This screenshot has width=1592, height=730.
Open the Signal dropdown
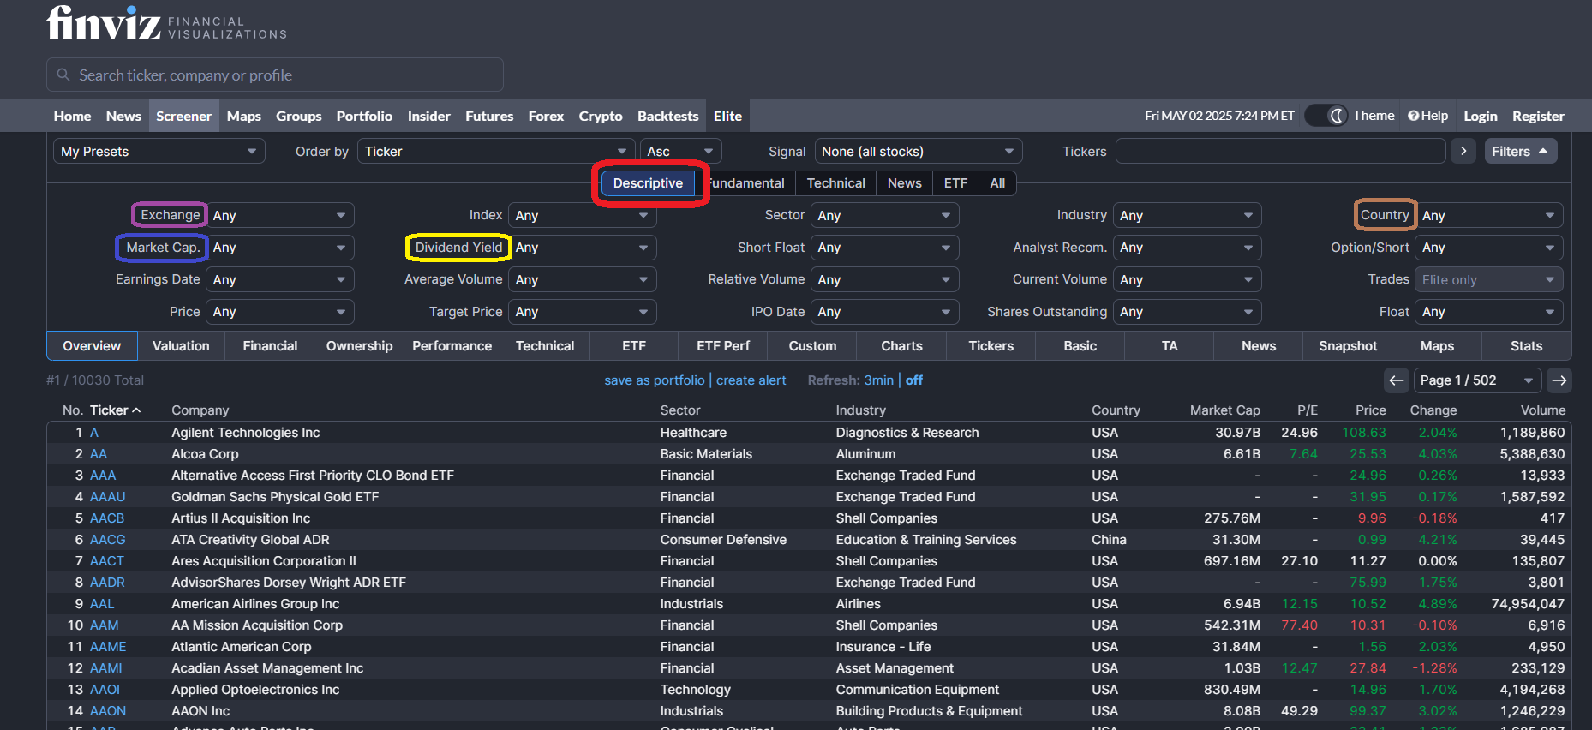pyautogui.click(x=918, y=151)
